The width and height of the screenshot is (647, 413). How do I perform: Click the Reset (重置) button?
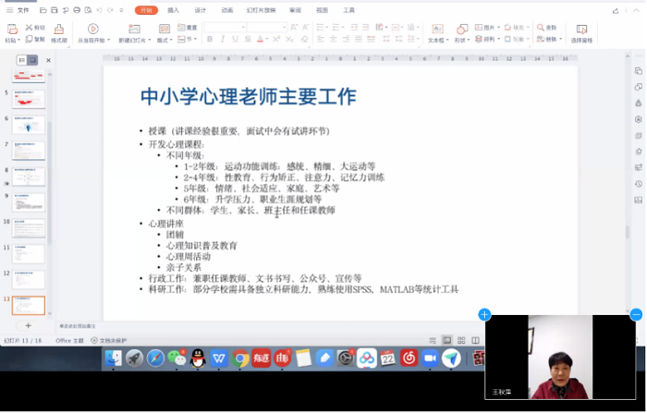(x=189, y=28)
